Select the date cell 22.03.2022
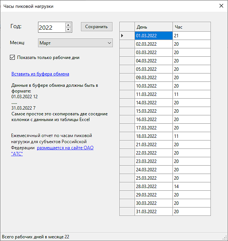The height and width of the screenshot is (241, 228). coord(154,153)
